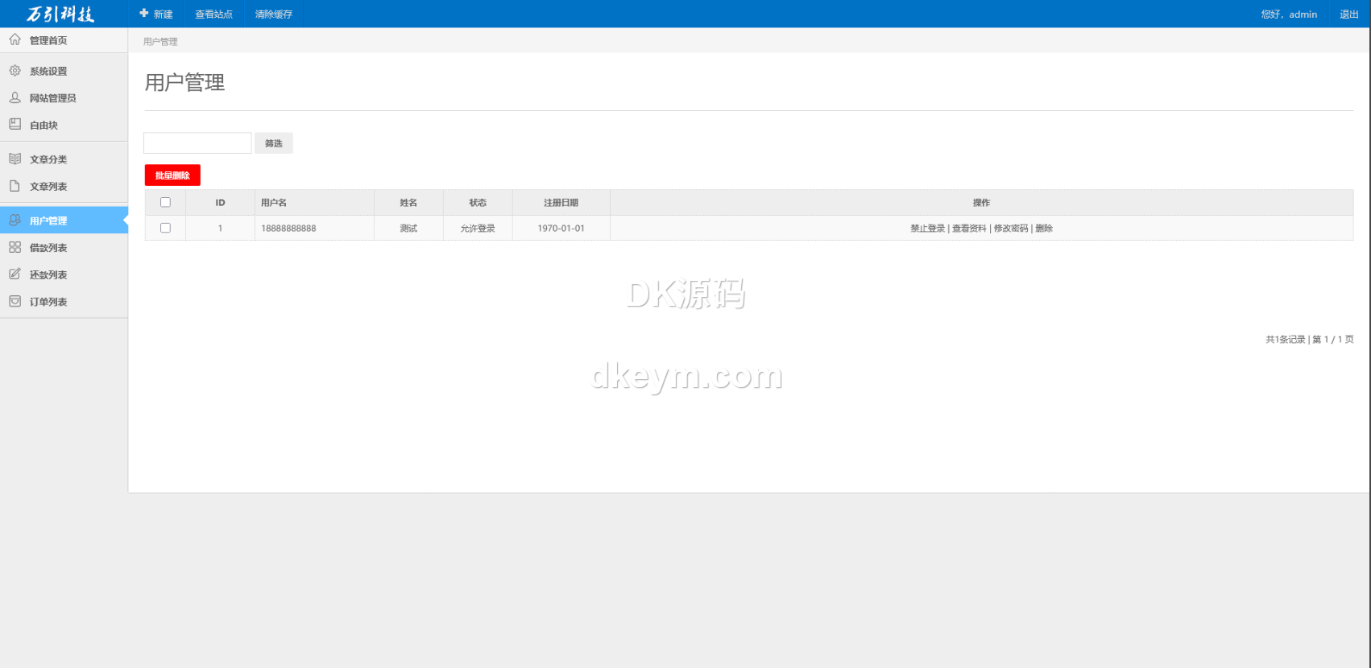Open 查看站点 from the top menu
Viewport: 1371px width, 668px height.
[x=213, y=14]
